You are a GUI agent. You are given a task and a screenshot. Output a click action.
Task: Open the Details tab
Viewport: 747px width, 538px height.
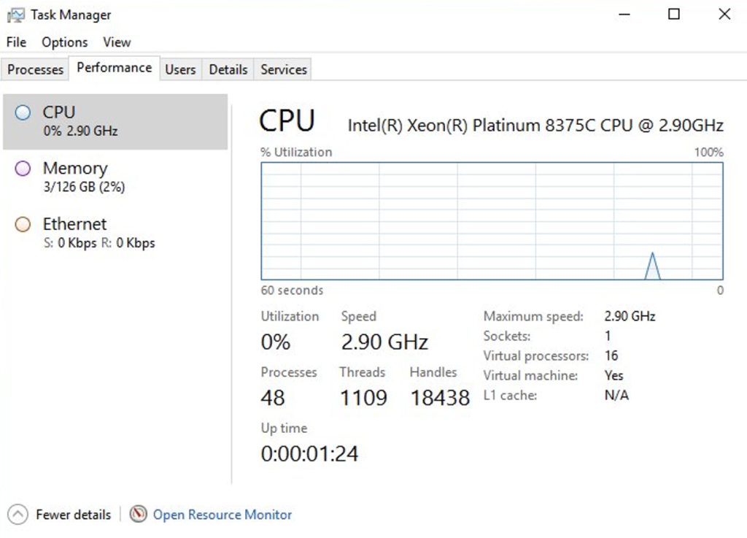[228, 69]
